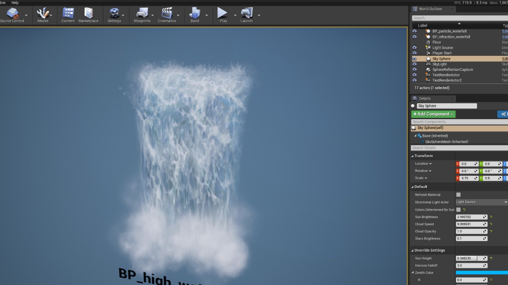
Task: Open the Blueprints toolbar icon
Action: [142, 15]
